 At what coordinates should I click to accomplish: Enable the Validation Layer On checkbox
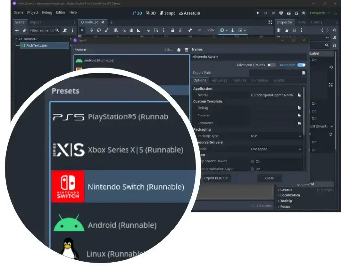(252, 169)
